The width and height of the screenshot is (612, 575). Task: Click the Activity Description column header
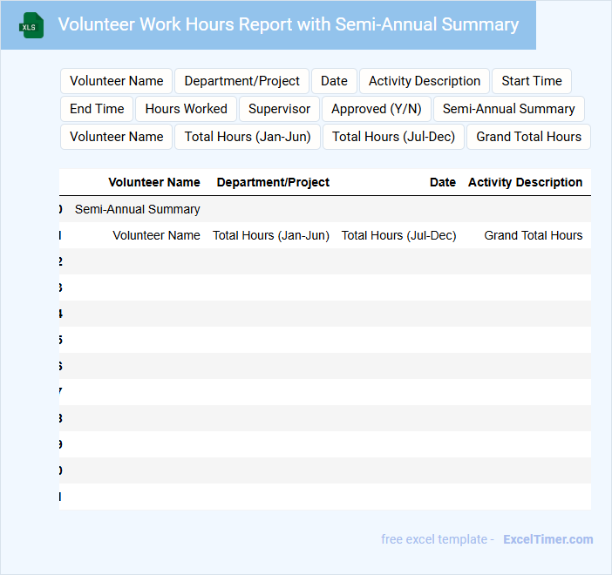[x=525, y=182]
